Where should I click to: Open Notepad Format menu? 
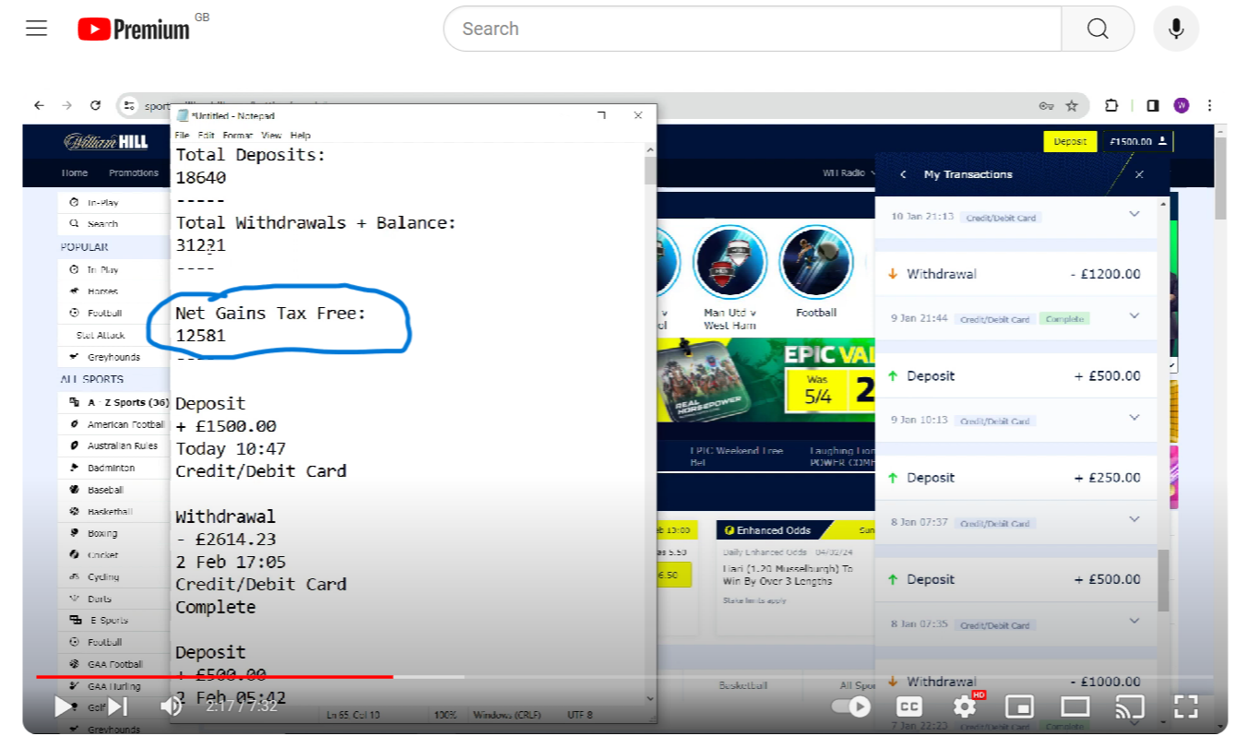click(237, 135)
